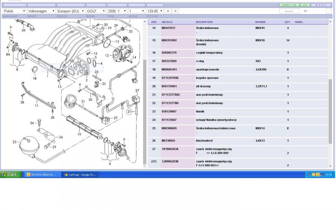
Task: Click the circled 21 callout
Action: tap(129, 112)
